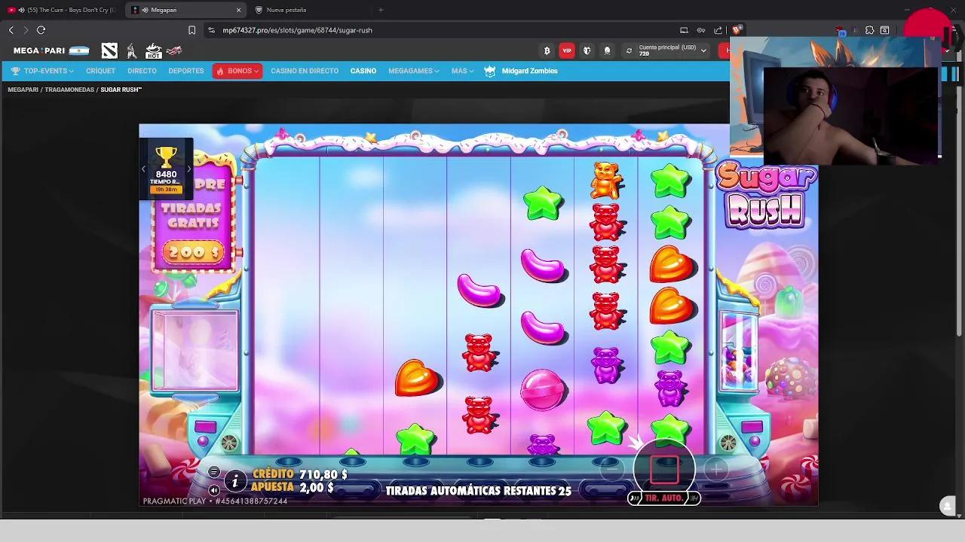965x542 pixels.
Task: Click the red BONOS button
Action: (x=237, y=71)
